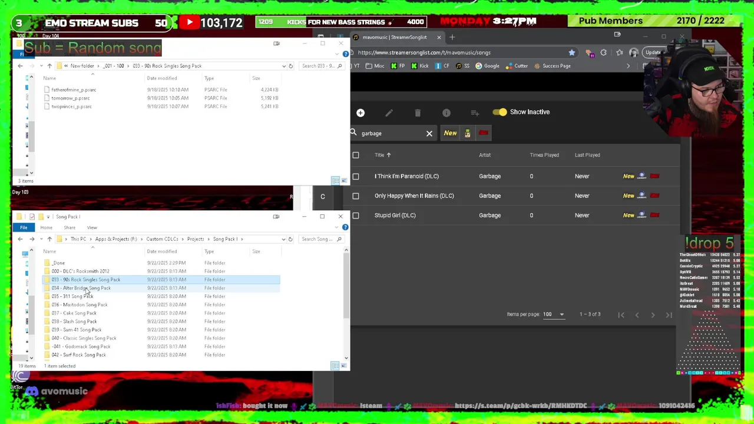The image size is (754, 424).
Task: Click the ubisoft badge on I Think I'm Paranoid row
Action: click(x=642, y=176)
